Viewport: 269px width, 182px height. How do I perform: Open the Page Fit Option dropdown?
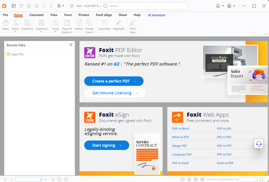[x=71, y=32]
